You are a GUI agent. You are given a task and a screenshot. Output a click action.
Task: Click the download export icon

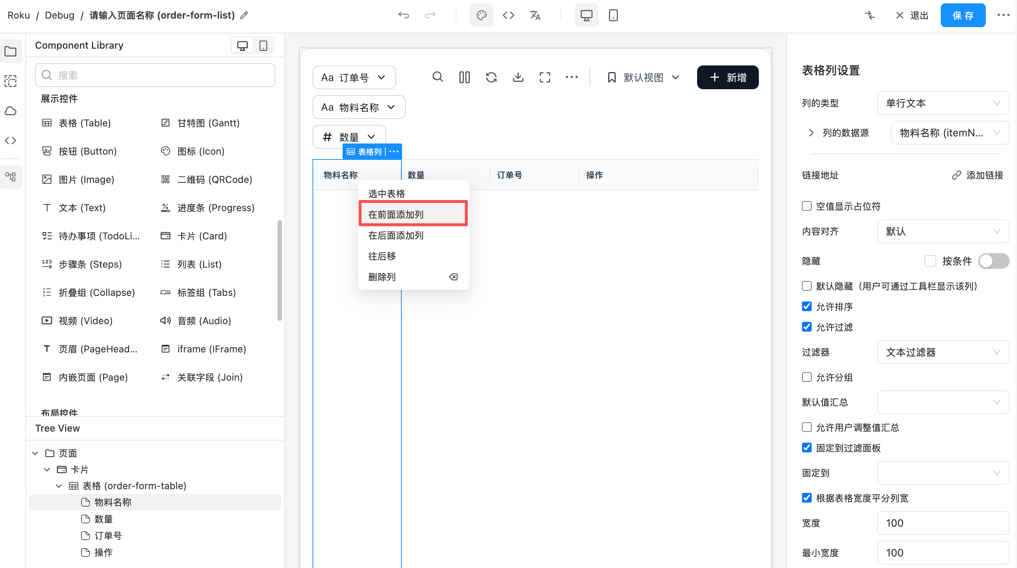tap(518, 77)
